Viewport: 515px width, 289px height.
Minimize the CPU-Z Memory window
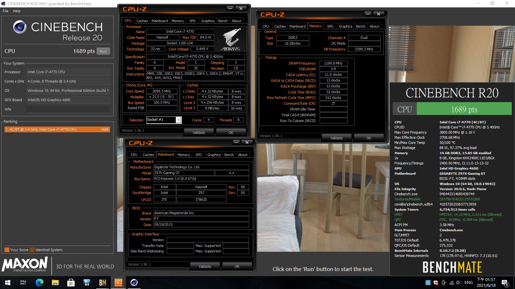pos(368,14)
